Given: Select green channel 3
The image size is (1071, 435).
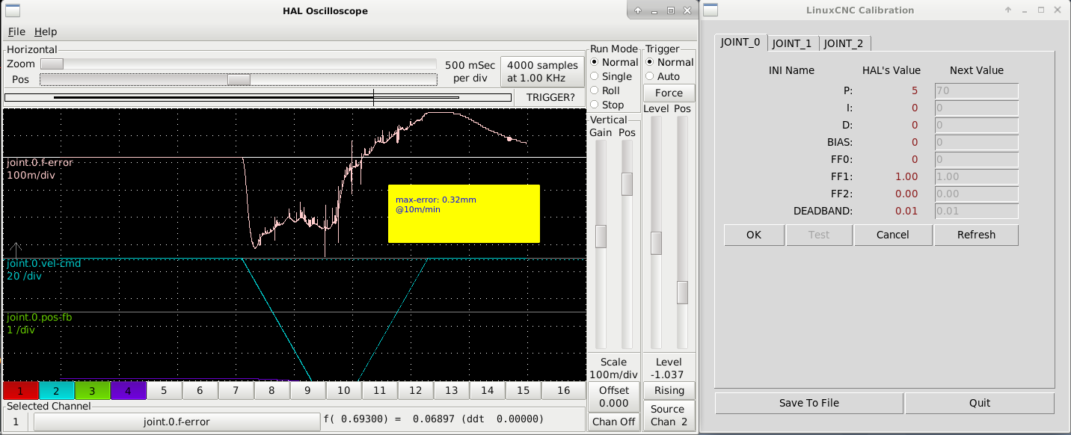Looking at the screenshot, I should click(x=93, y=390).
